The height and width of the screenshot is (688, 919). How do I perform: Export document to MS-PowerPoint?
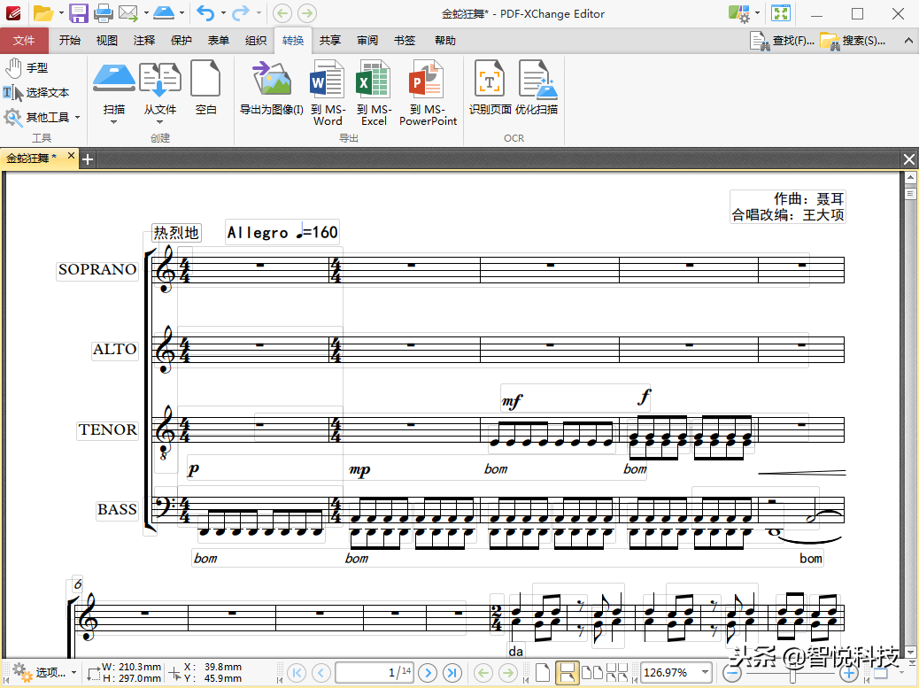tap(428, 93)
